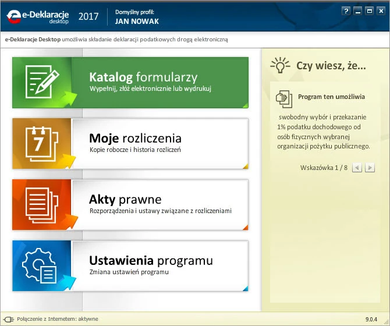
Task: Click the calendar icon for Moje rozliczenia
Action: [41, 143]
